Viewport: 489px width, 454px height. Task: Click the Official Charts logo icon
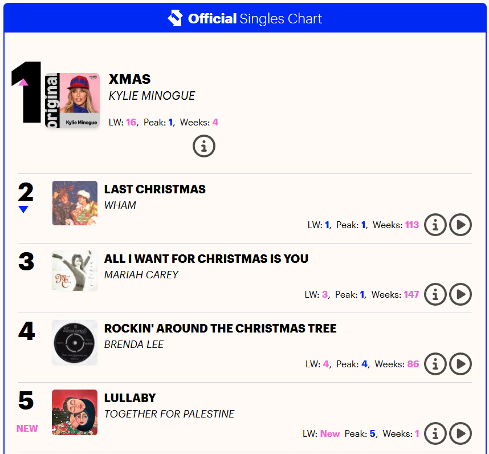[x=175, y=18]
